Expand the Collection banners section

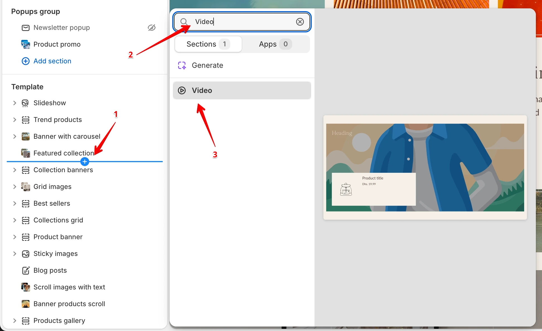[15, 170]
